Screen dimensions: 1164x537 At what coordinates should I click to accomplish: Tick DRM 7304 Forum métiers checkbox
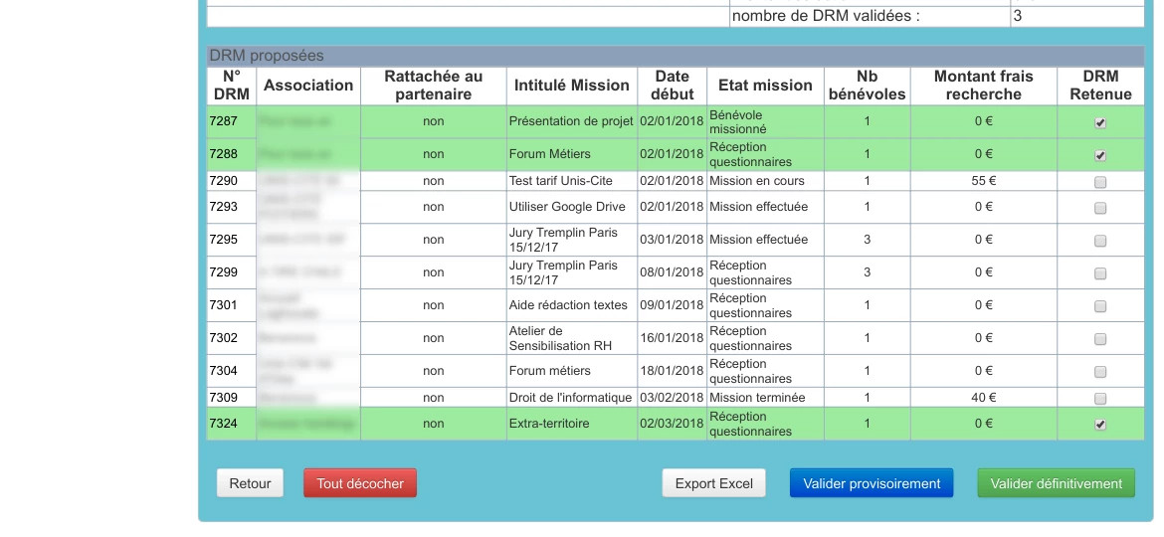(1100, 372)
